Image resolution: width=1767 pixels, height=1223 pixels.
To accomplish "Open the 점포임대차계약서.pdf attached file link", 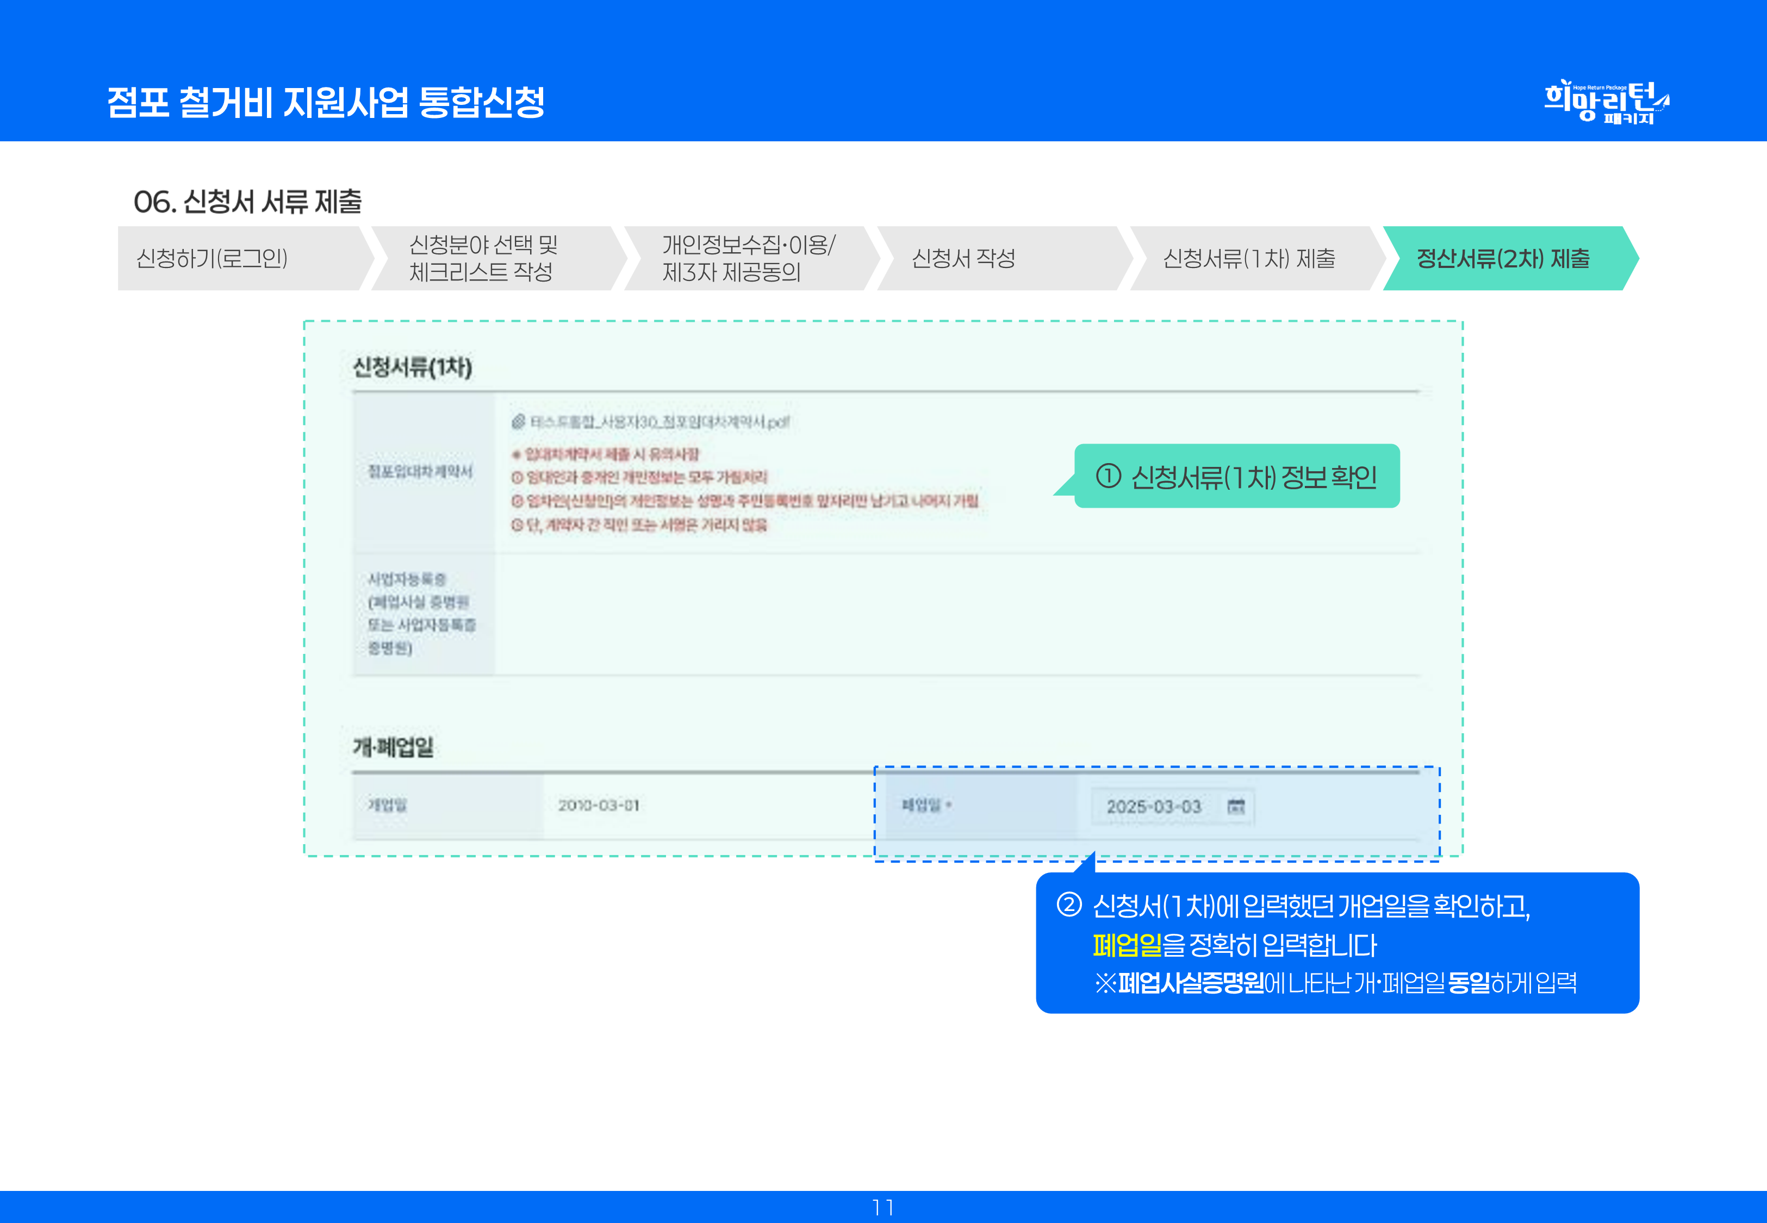I will coord(659,422).
